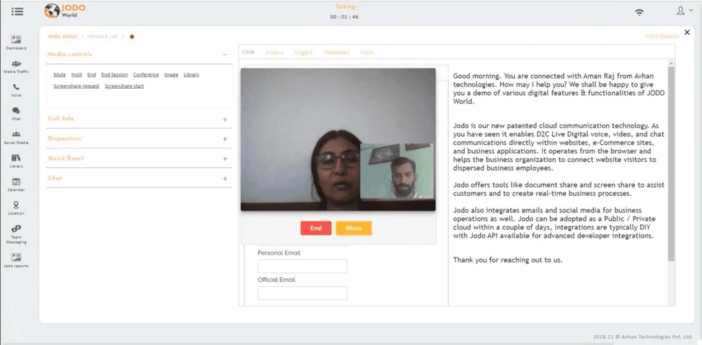
Task: Expand the Quick Email section
Action: [x=225, y=159]
